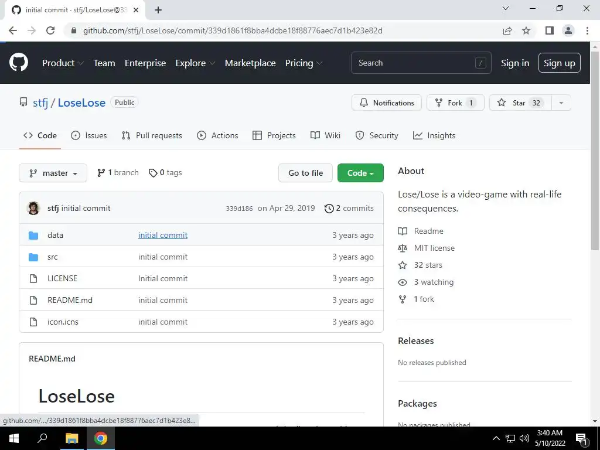Switch to the Projects tab
The image size is (600, 450).
click(274, 135)
